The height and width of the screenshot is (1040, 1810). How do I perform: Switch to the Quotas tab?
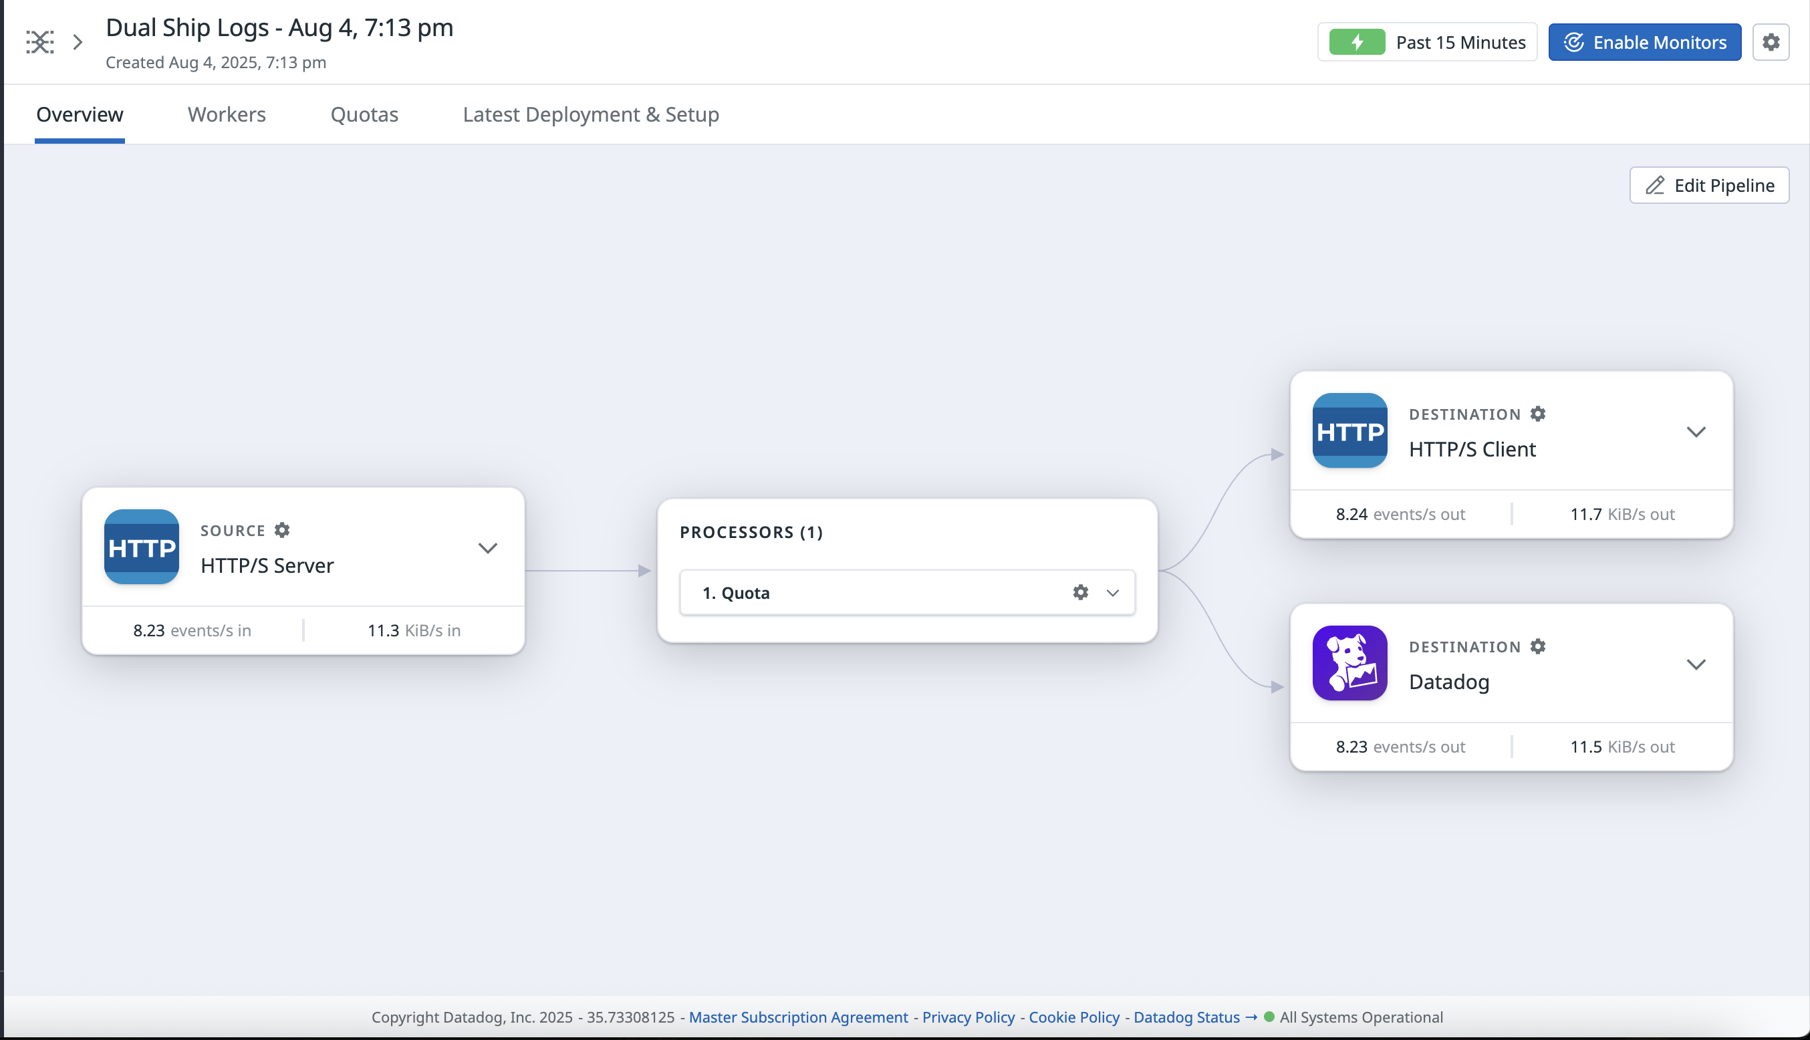pos(364,114)
